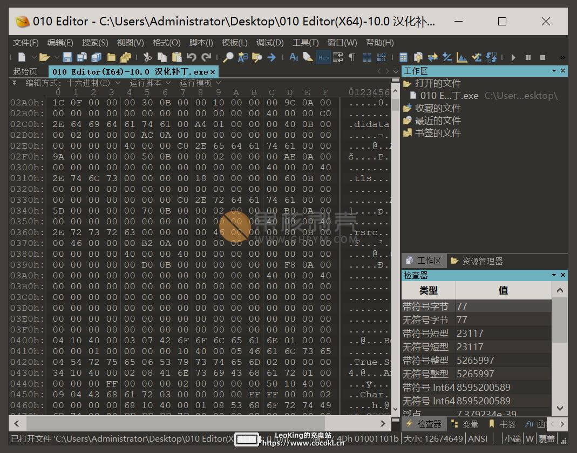Click the binary 0100 0001 icon

click(381, 57)
